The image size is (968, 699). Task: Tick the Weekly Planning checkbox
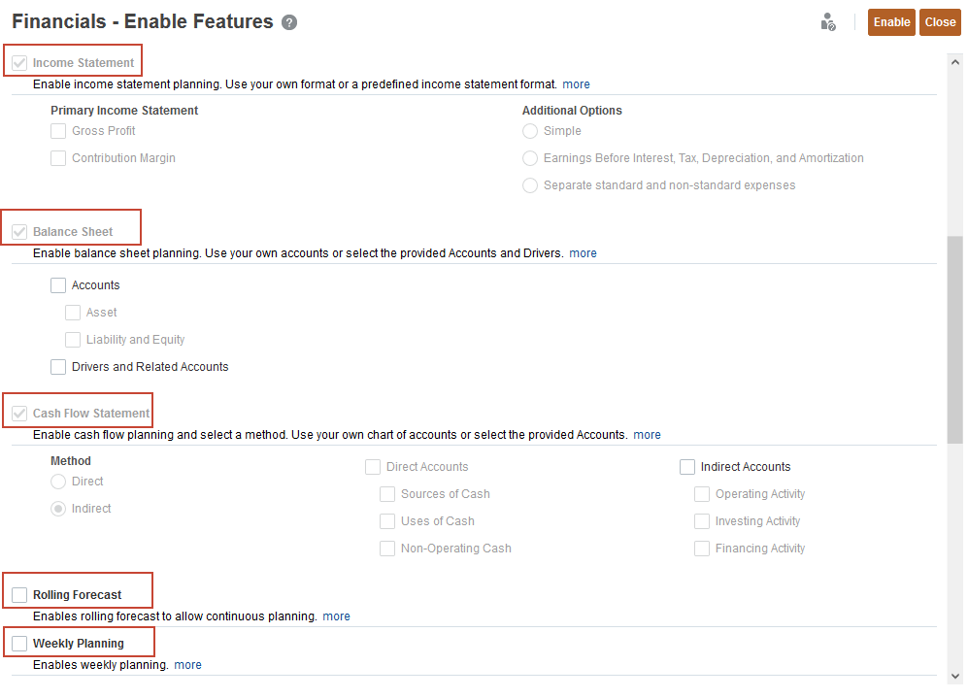(19, 644)
